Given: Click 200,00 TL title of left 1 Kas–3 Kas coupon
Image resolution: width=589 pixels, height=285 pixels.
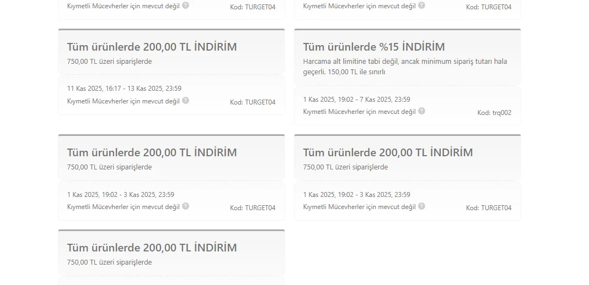Looking at the screenshot, I should [152, 152].
